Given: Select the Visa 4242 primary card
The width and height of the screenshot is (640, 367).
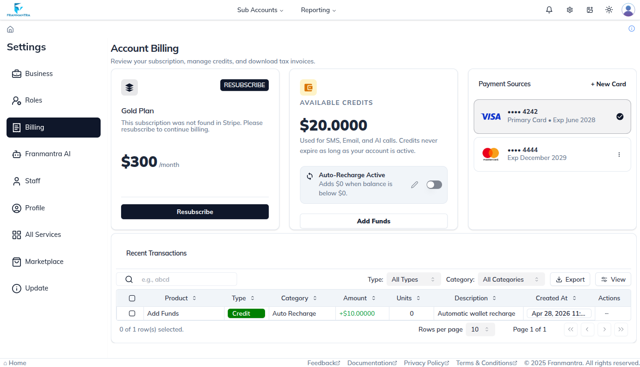Looking at the screenshot, I should (552, 117).
